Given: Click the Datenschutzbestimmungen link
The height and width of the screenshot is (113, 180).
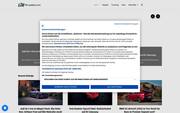Looking at the screenshot, I should [x=126, y=24].
